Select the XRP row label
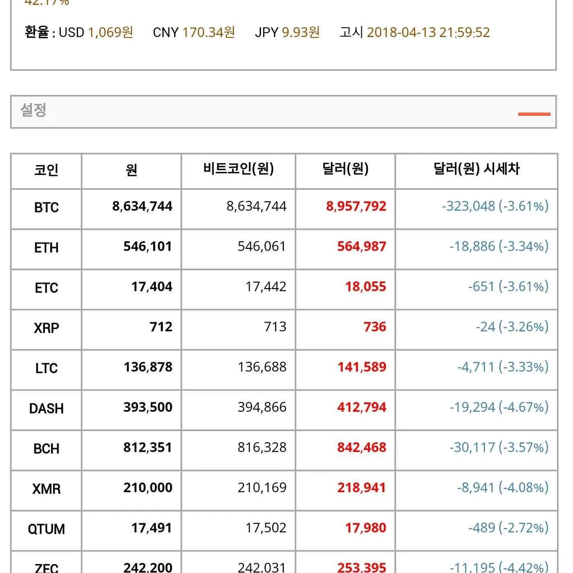 pos(47,328)
